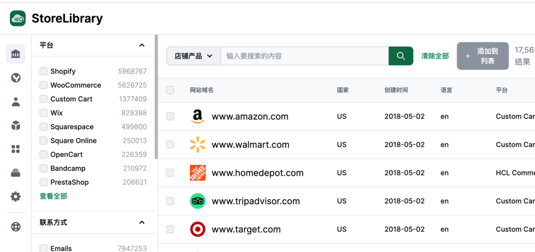The height and width of the screenshot is (252, 535).
Task: Click the 平台 table column header
Action: point(502,90)
